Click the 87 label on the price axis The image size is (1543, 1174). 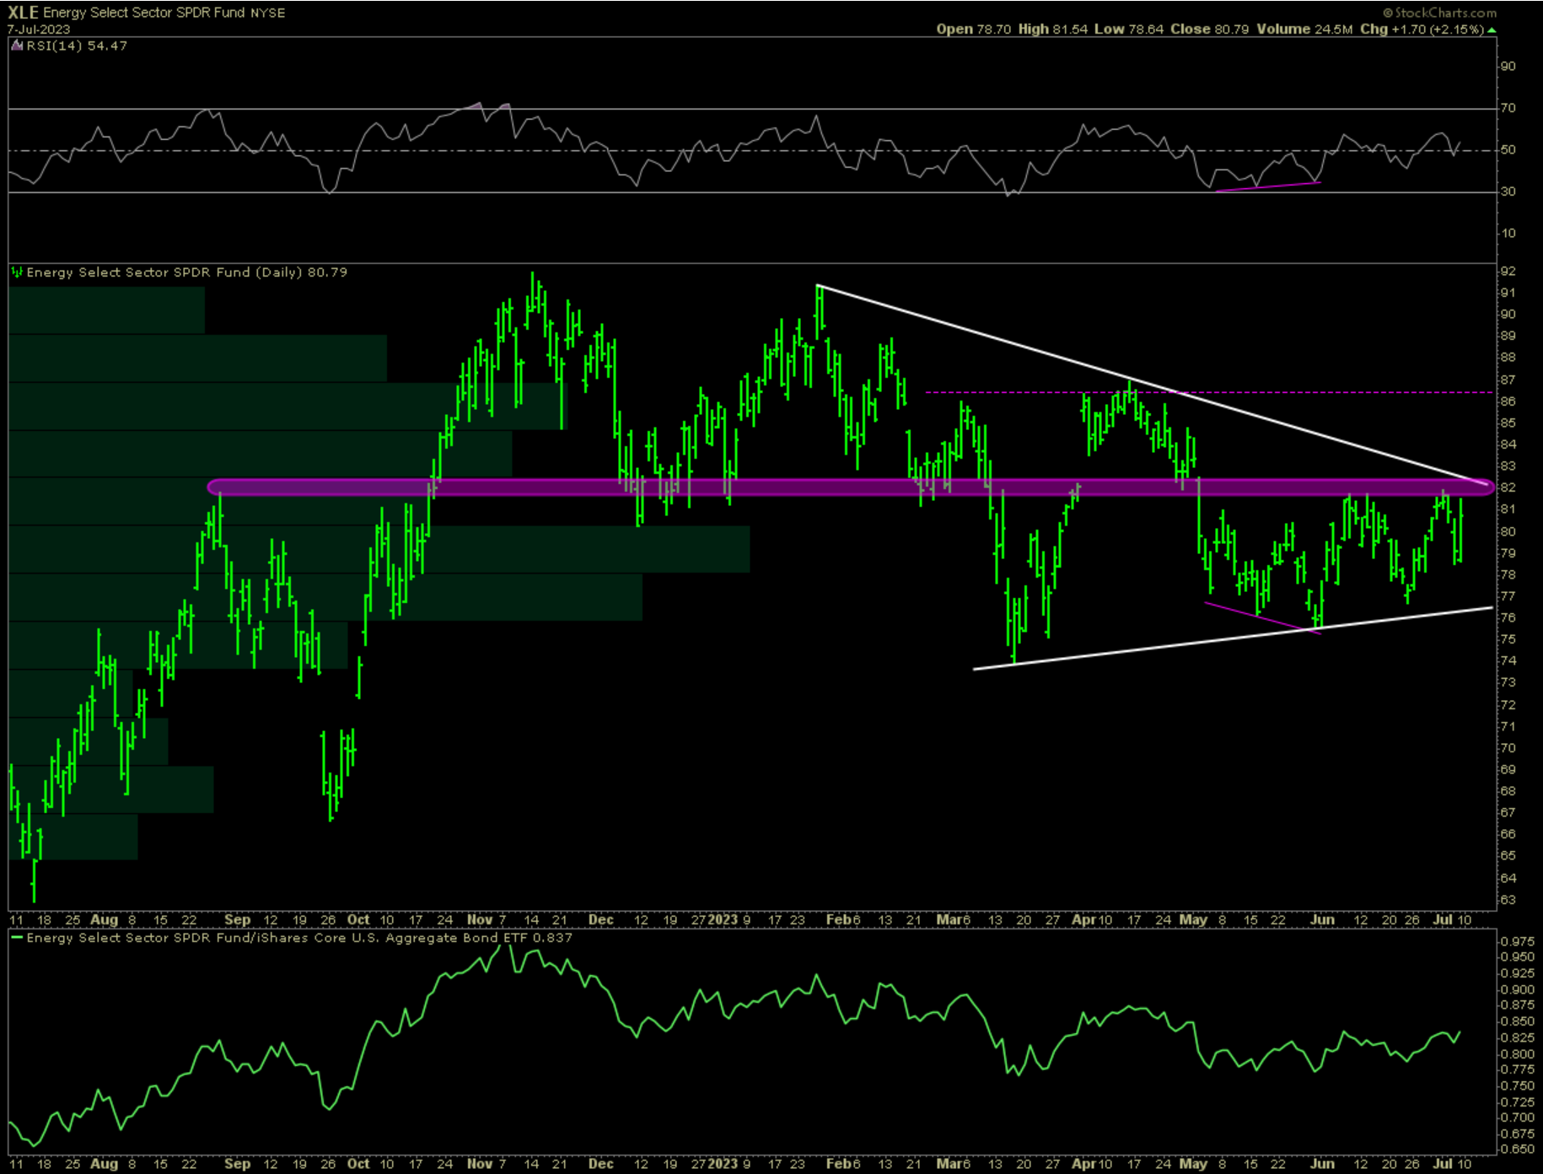coord(1508,380)
